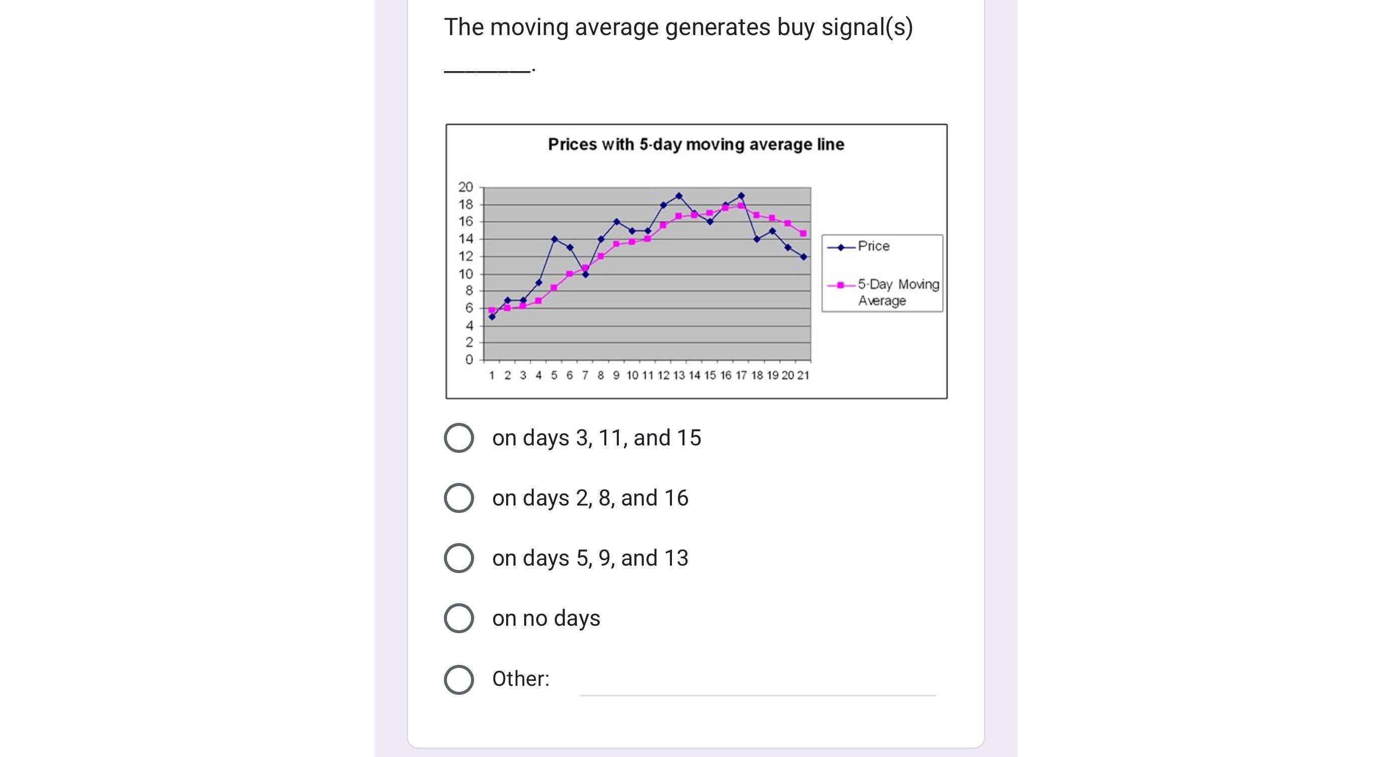Select "on days 5, 9, and 13"
Screen dimensions: 1392x757
click(460, 558)
